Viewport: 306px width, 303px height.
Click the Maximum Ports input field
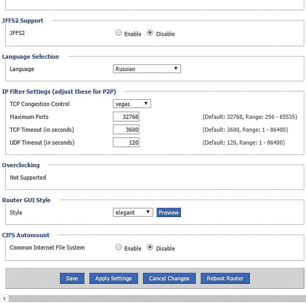(x=126, y=117)
